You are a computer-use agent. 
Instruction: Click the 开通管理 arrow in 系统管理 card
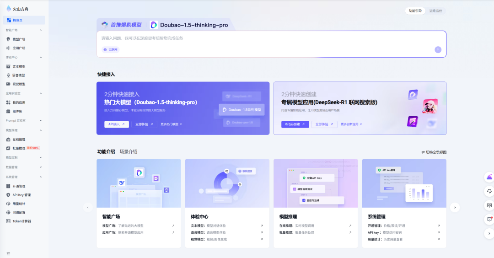[x=439, y=226]
